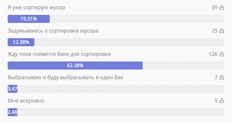Click the 62.38% result bar
Screen dimensions: 232x123
pos(75,65)
